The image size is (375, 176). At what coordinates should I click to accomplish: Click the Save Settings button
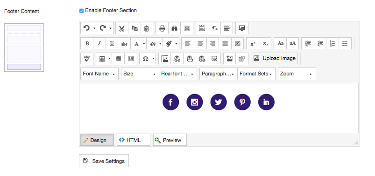[x=104, y=161]
